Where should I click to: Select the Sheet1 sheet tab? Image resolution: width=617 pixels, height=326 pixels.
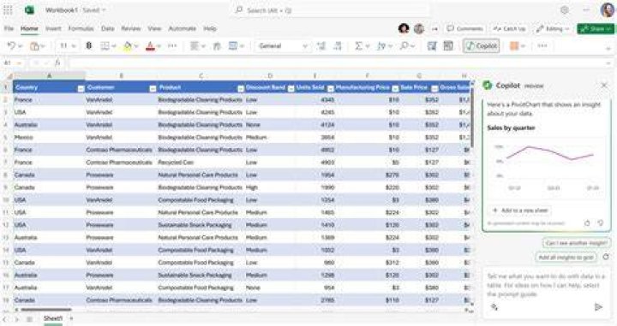click(53, 318)
